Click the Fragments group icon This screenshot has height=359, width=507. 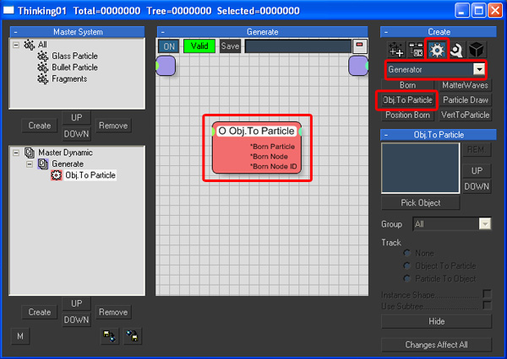pos(43,78)
